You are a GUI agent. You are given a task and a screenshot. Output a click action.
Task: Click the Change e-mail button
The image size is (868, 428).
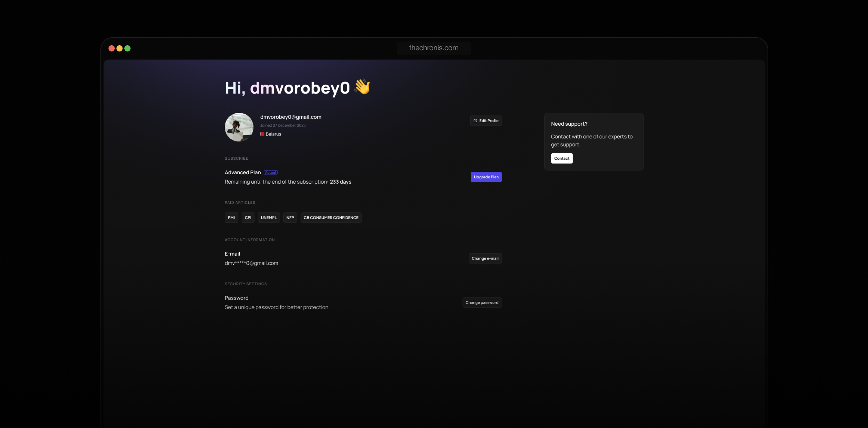tap(485, 258)
